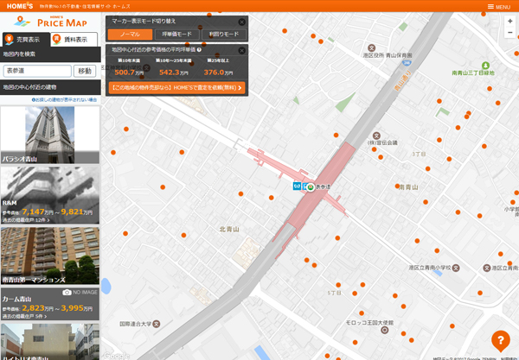Open the orange help question-mark icon

[501, 340]
